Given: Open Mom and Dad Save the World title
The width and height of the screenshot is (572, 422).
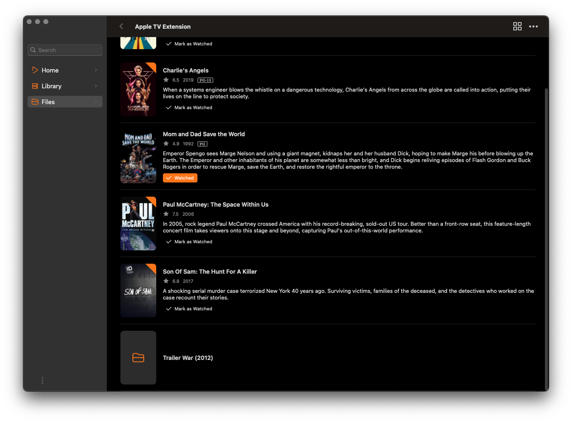Looking at the screenshot, I should click(x=204, y=134).
